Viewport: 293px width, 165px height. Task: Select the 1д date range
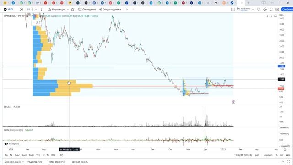coord(6,155)
